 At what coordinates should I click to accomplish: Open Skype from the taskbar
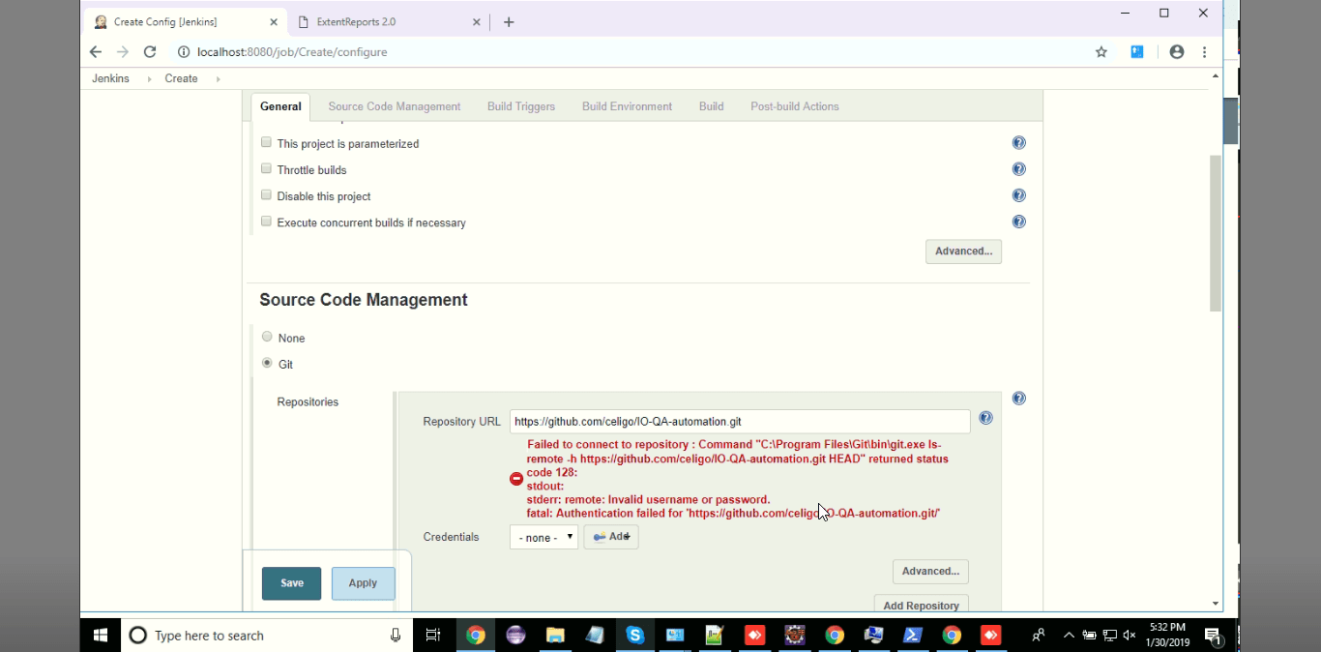[634, 636]
